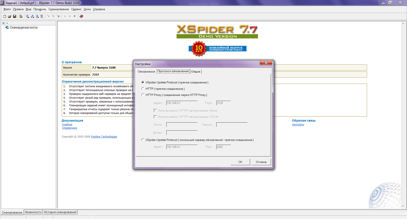The height and width of the screenshot is (219, 407).
Task: Select HTTP (прямое соединение) radio option
Action: (143, 88)
